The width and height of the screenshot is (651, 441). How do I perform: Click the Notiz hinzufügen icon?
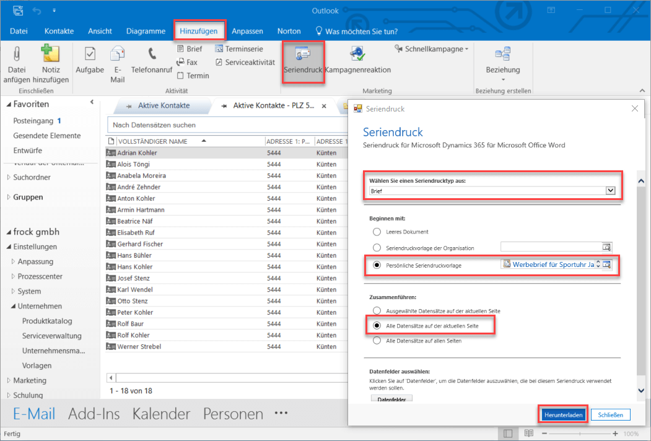pos(50,54)
